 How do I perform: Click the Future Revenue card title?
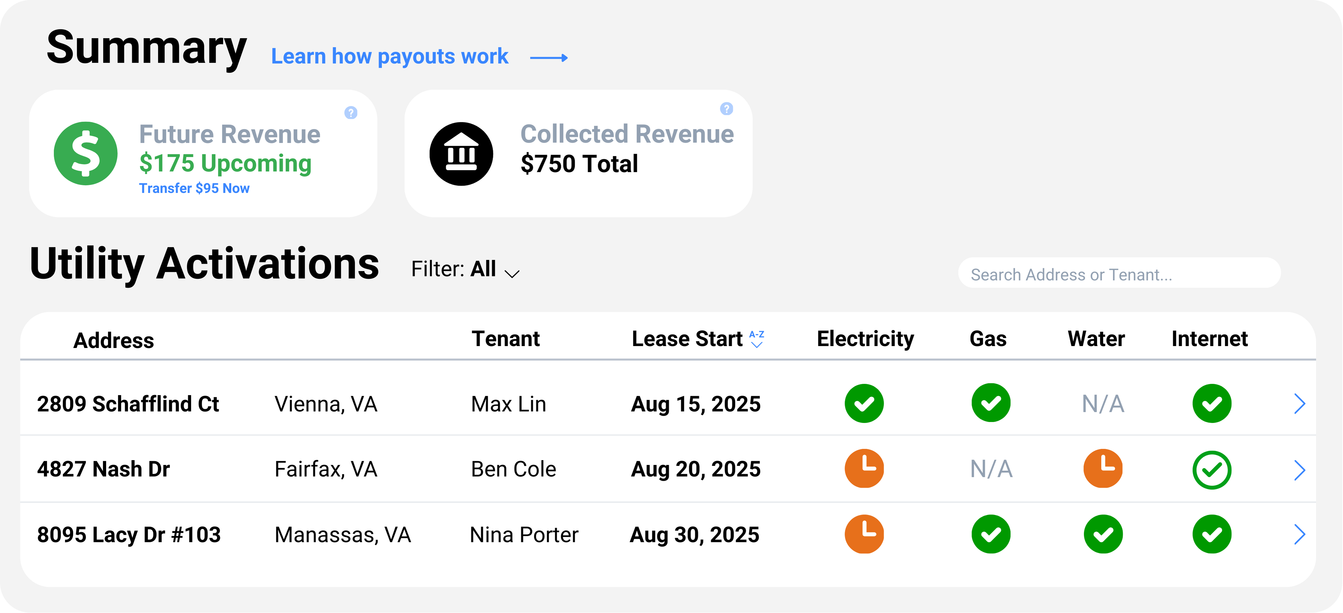pyautogui.click(x=229, y=134)
